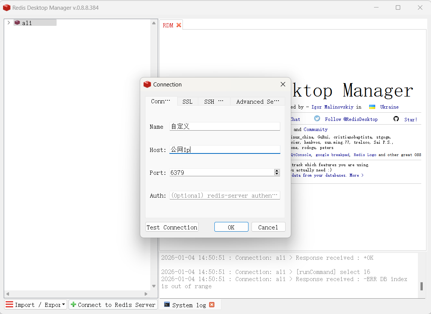
Task: Cancel the Connection dialog
Action: pos(268,227)
